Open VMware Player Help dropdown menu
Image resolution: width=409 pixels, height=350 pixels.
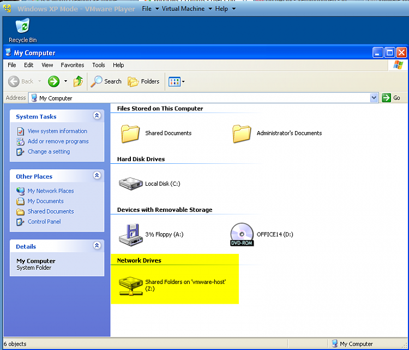(x=225, y=9)
